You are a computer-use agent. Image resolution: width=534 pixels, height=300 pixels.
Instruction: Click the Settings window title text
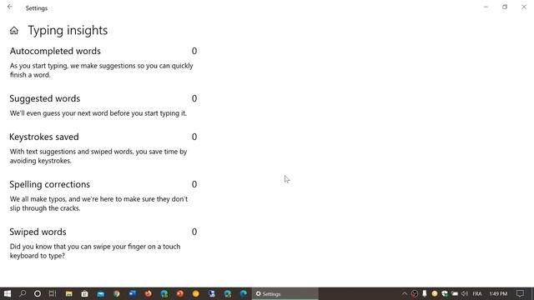[37, 8]
